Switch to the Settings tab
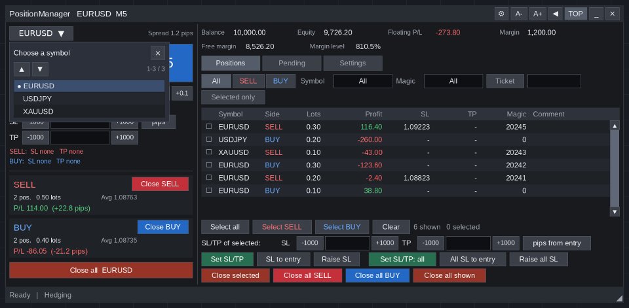This screenshot has height=308, width=629. 353,63
